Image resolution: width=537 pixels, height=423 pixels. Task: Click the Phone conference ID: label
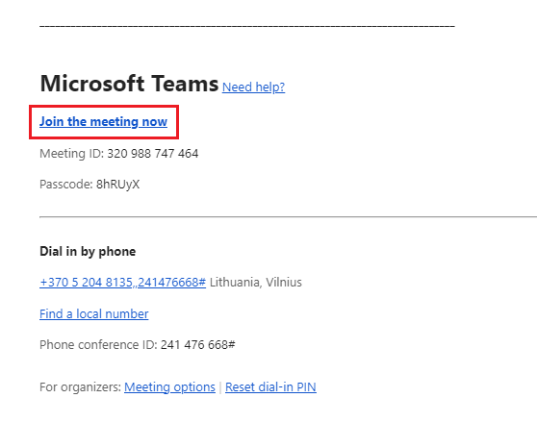tap(98, 344)
